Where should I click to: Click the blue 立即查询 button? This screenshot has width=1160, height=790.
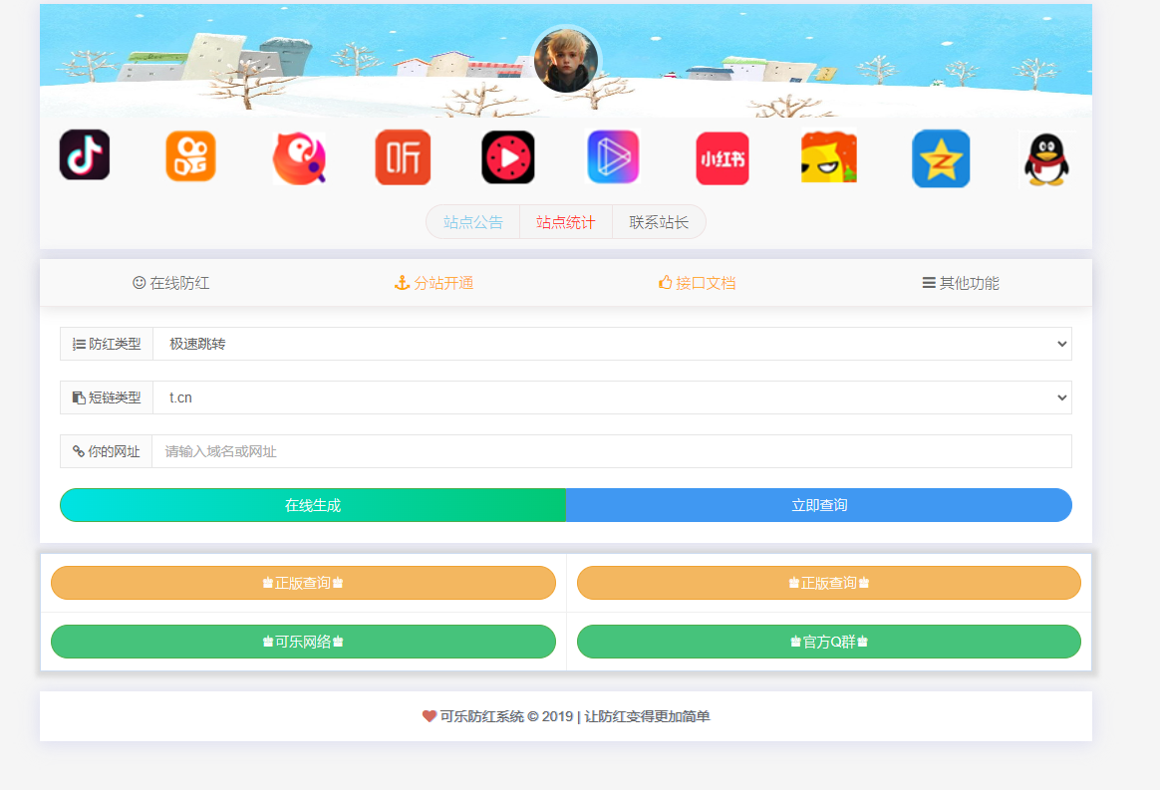pyautogui.click(x=819, y=505)
